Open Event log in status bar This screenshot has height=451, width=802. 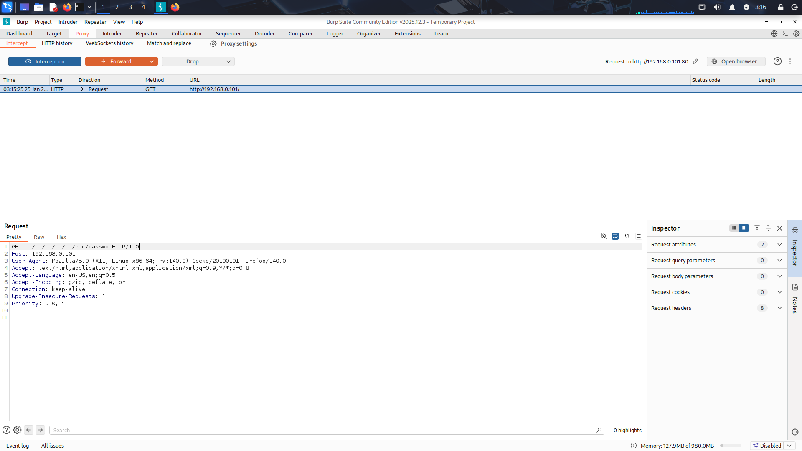(18, 446)
